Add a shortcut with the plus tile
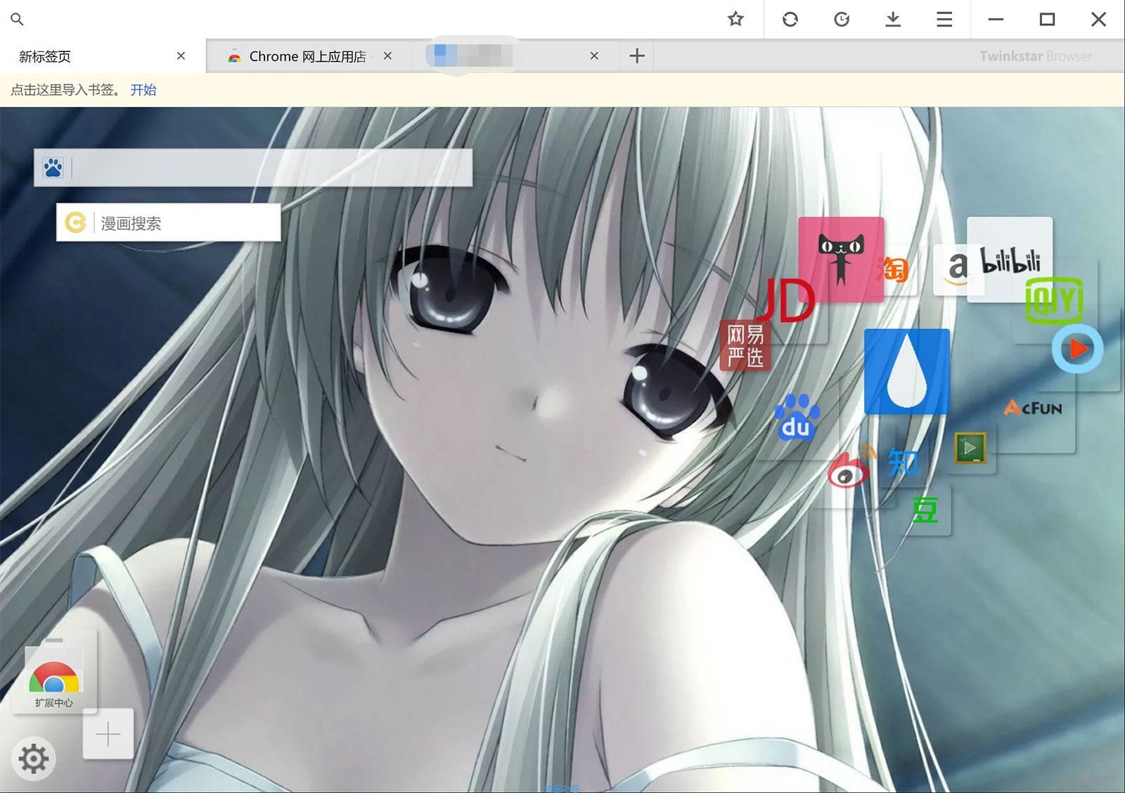 (108, 734)
